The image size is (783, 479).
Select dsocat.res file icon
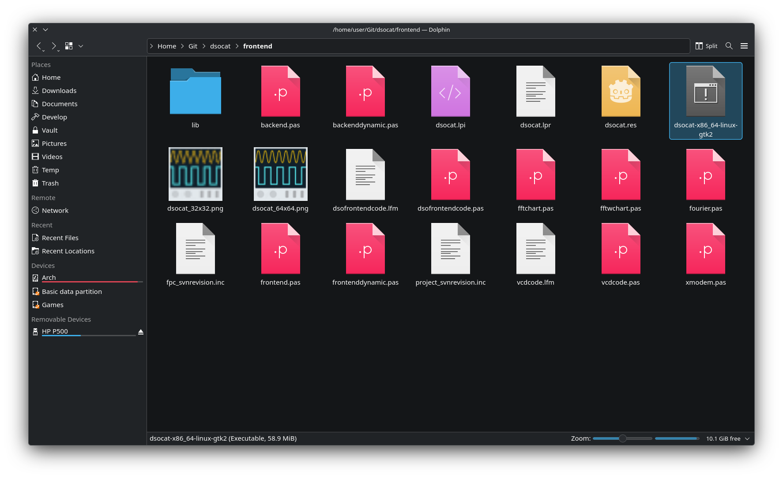pos(621,91)
